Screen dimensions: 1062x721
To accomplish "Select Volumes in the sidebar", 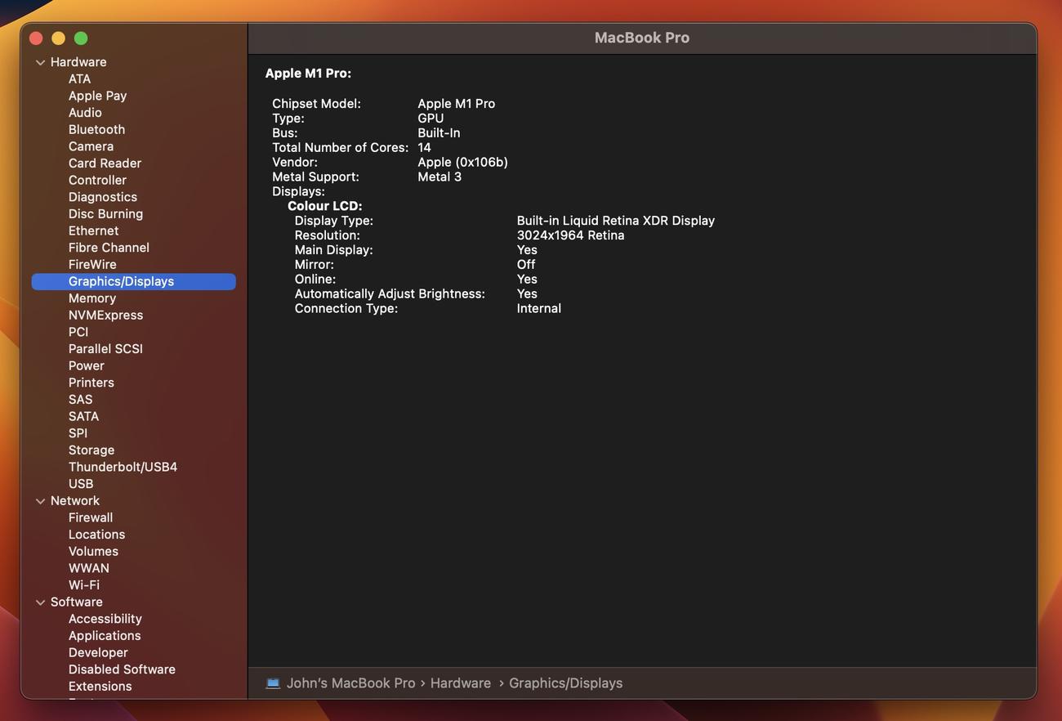I will (93, 552).
